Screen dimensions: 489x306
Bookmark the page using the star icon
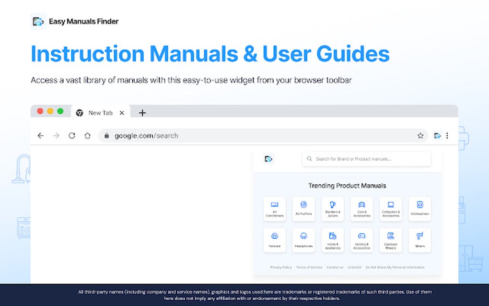tap(420, 135)
